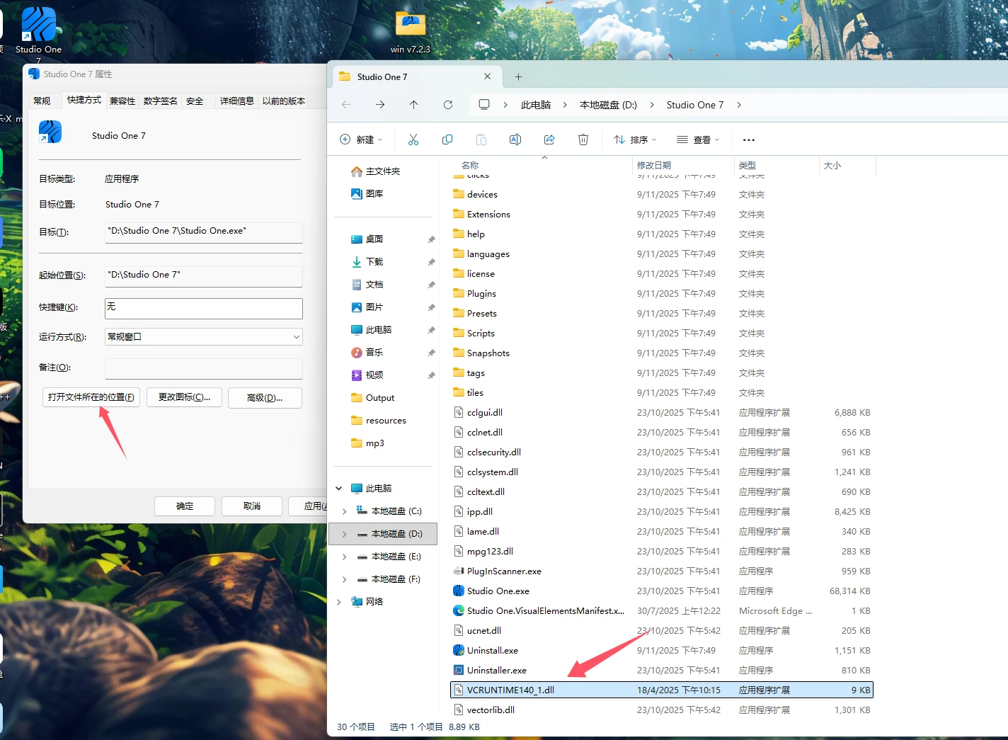
Task: Refresh the current folder view
Action: pyautogui.click(x=448, y=105)
